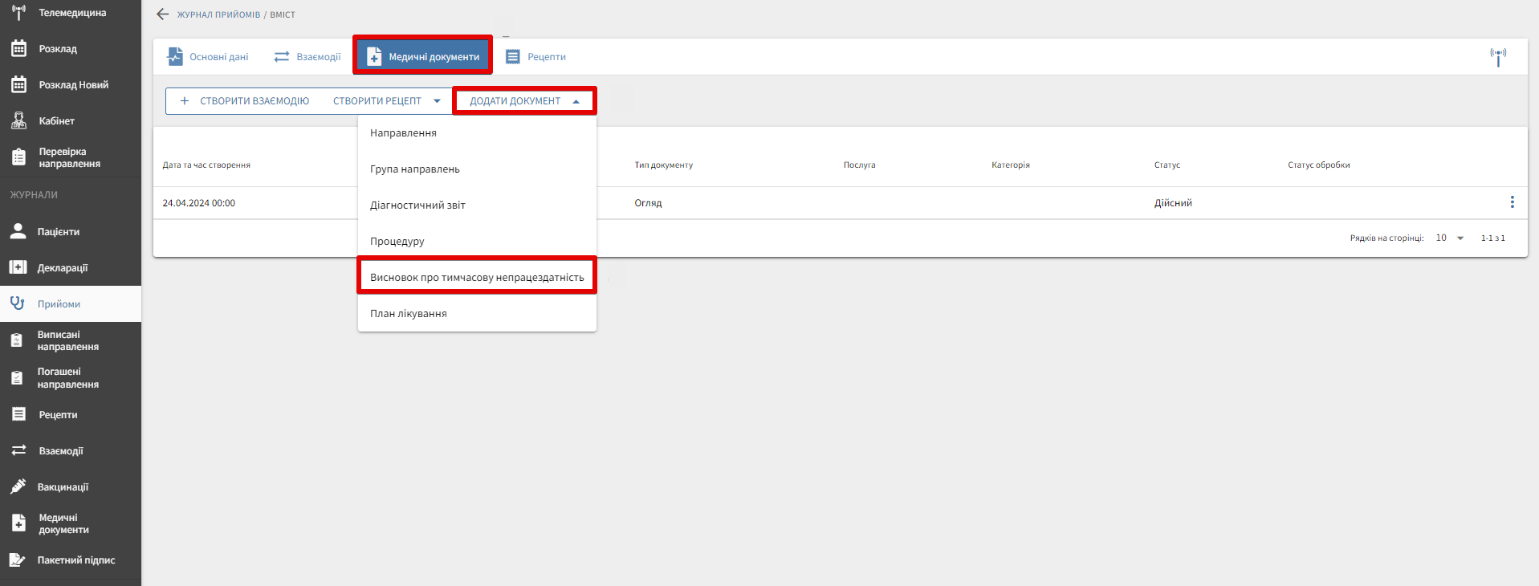Image resolution: width=1539 pixels, height=586 pixels.
Task: Switch to the Основні дані tab
Action: coord(208,57)
